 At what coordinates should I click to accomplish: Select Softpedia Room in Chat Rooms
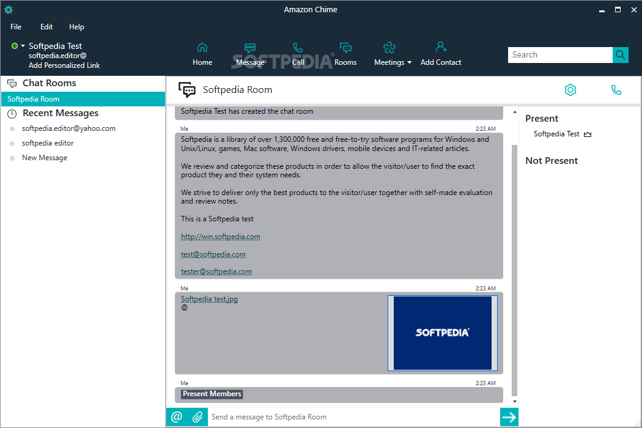point(83,99)
